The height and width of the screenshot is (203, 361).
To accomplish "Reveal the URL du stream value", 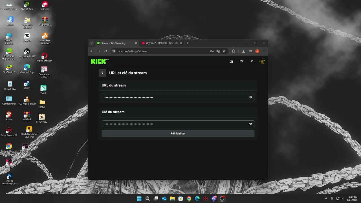I will [x=250, y=97].
